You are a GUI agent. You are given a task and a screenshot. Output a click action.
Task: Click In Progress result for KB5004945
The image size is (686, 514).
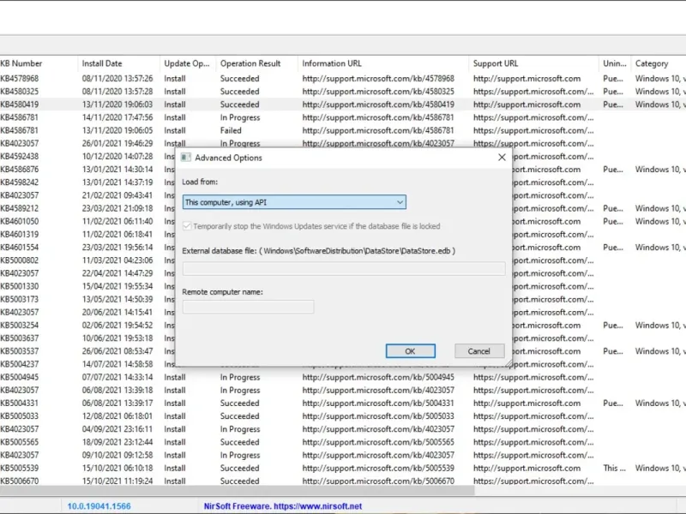240,377
